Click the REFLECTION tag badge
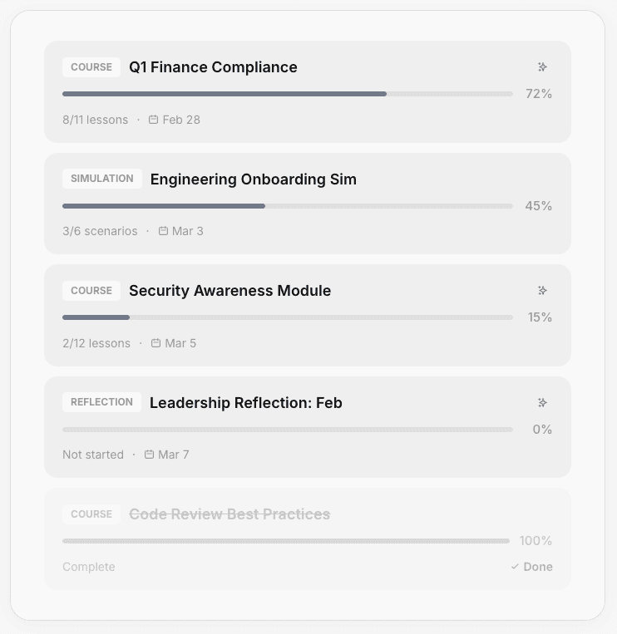This screenshot has width=617, height=634. (x=101, y=402)
